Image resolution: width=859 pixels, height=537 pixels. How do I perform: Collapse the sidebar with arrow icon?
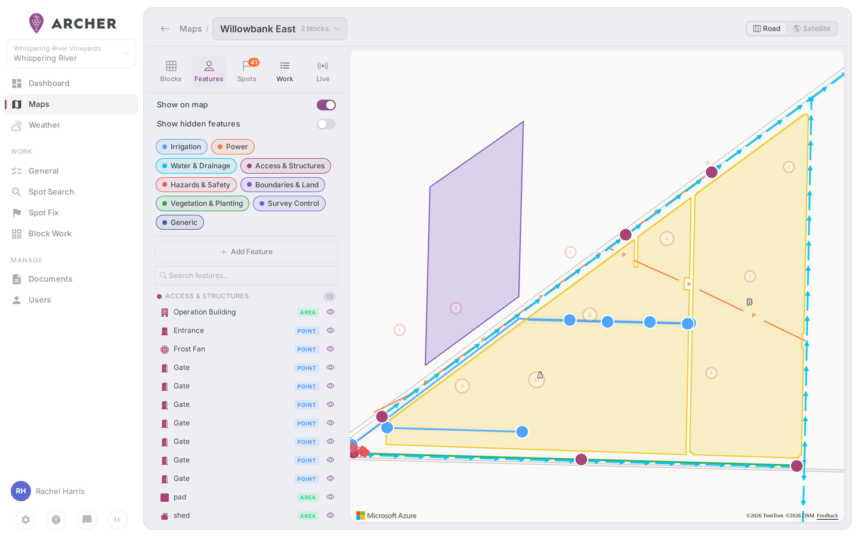118,520
